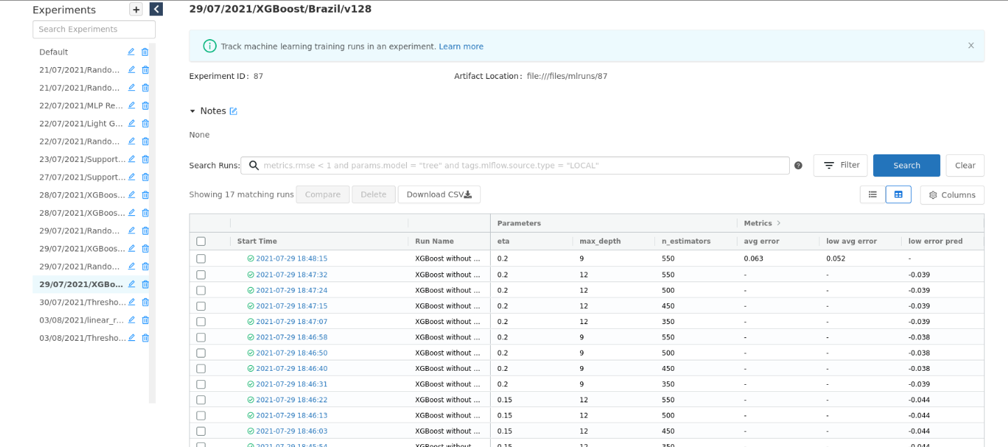Screen dimensions: 1008x447
Task: Switch to the compact list view icon
Action: tap(872, 195)
